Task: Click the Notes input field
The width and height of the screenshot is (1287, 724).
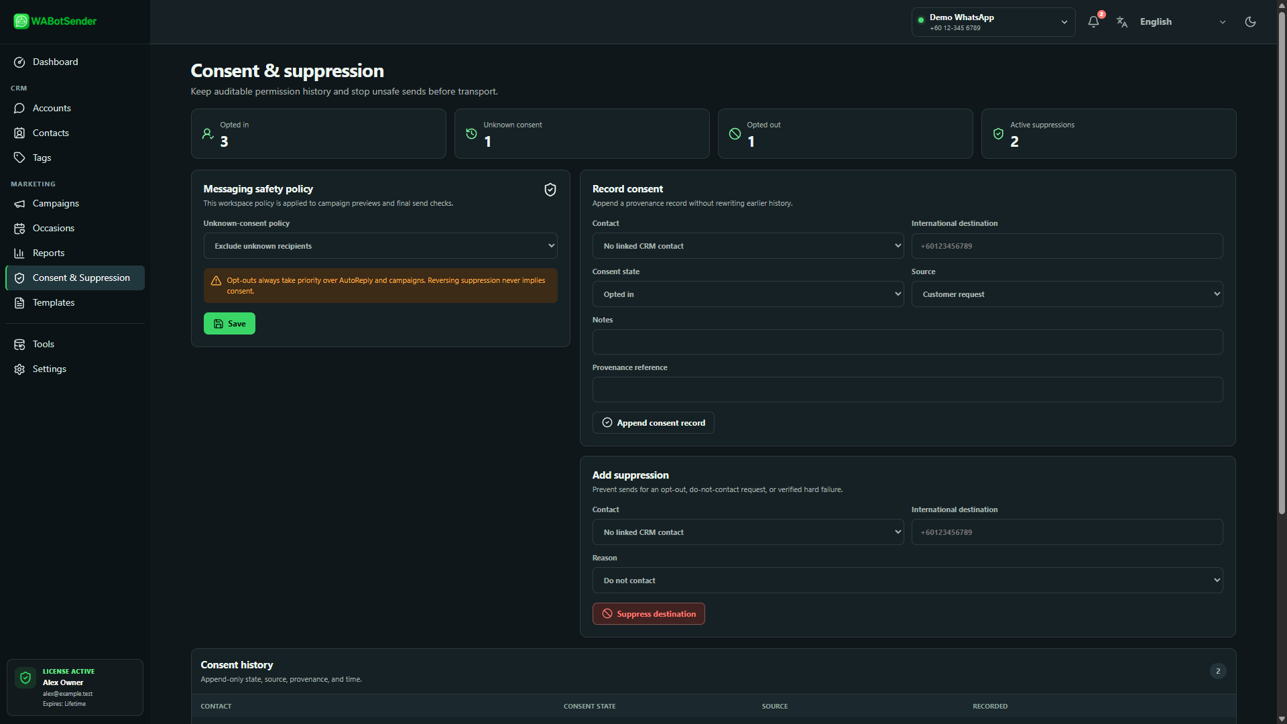Action: [908, 342]
